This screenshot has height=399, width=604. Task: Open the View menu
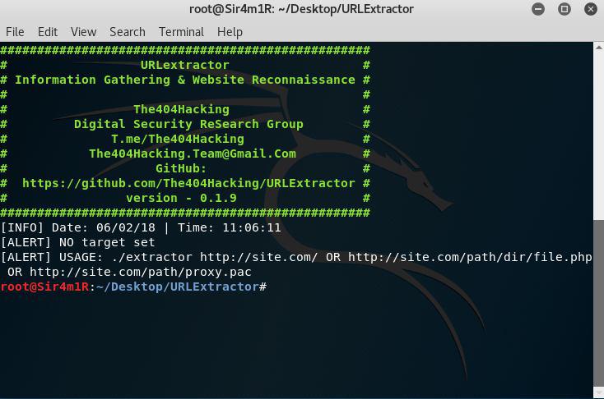(83, 32)
